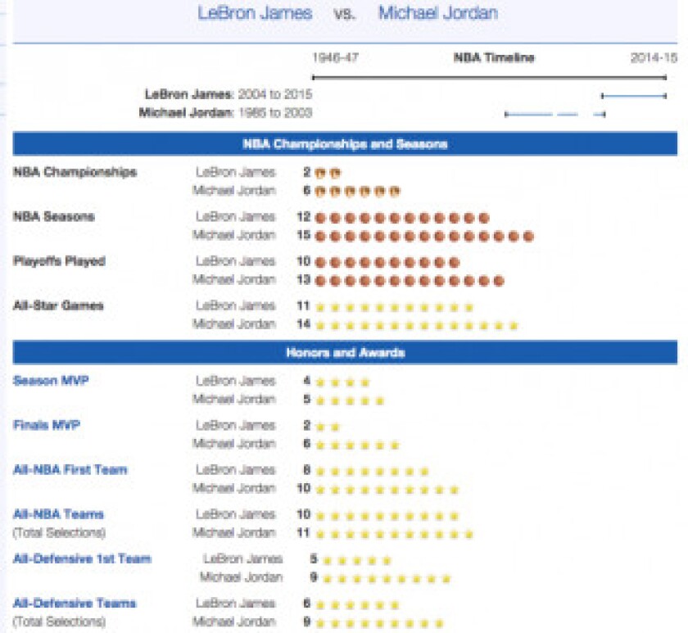Click Jordan's NBA Seasons count 15
Screen dimensions: 688x633
(304, 235)
